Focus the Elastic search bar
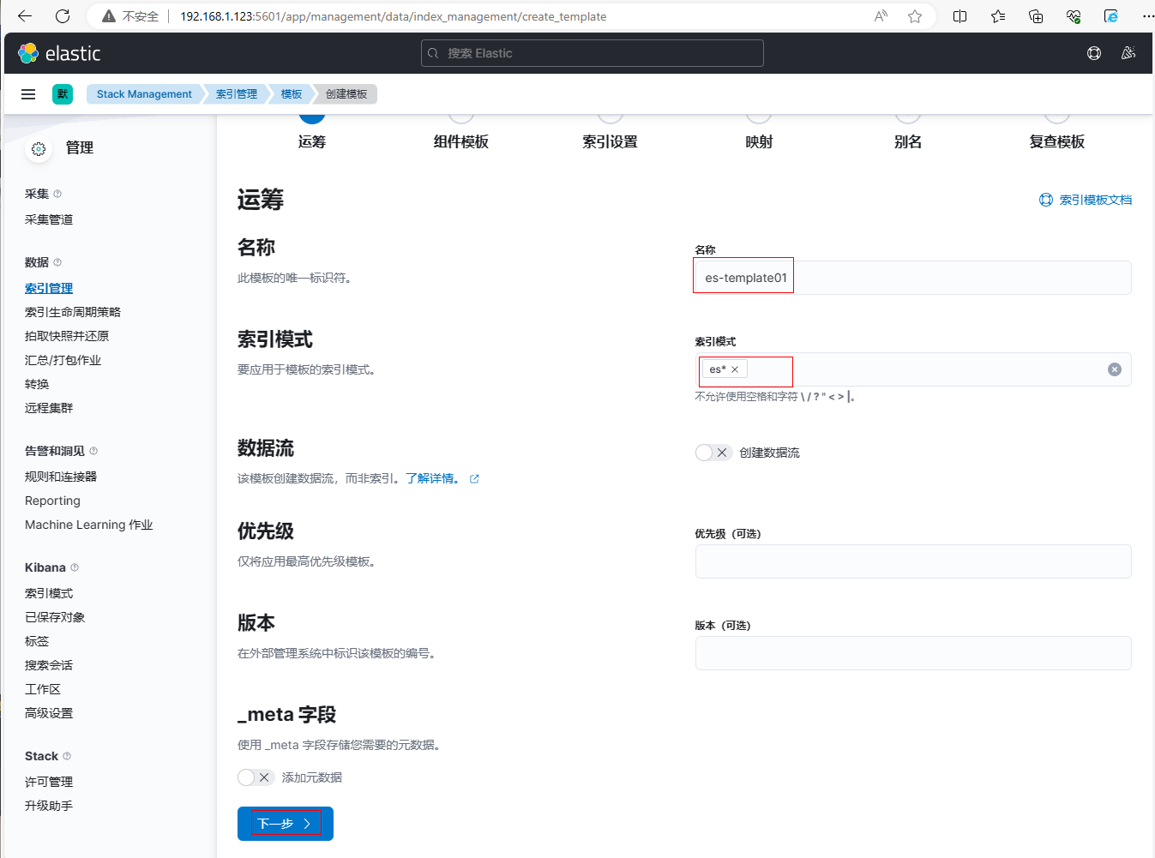Image resolution: width=1155 pixels, height=858 pixels. pos(592,53)
